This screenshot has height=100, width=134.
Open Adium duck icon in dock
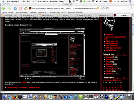(76, 97)
